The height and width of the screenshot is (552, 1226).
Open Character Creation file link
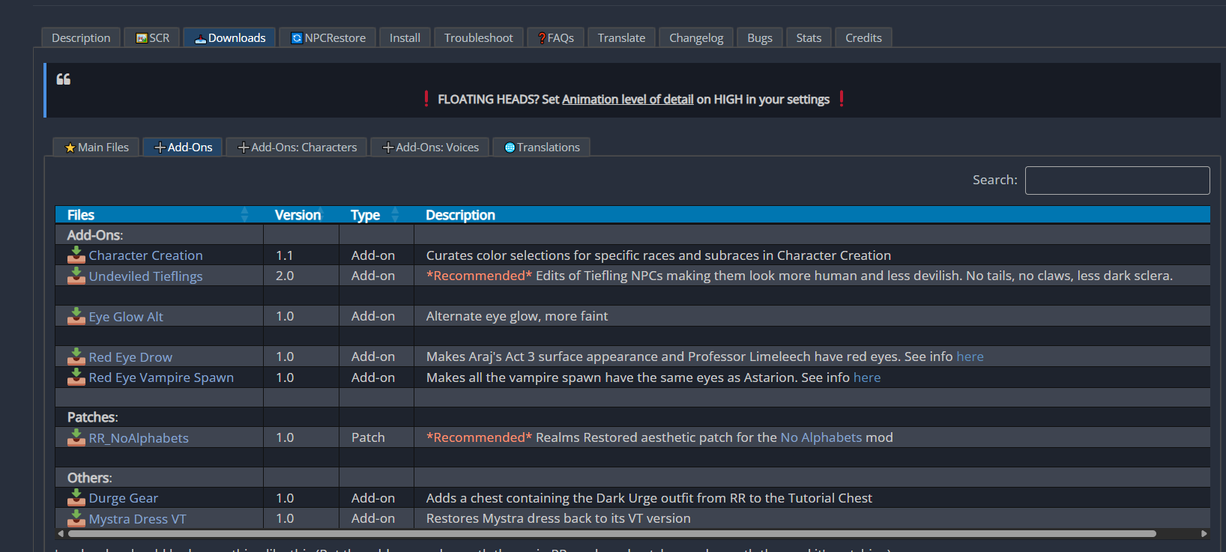point(145,255)
